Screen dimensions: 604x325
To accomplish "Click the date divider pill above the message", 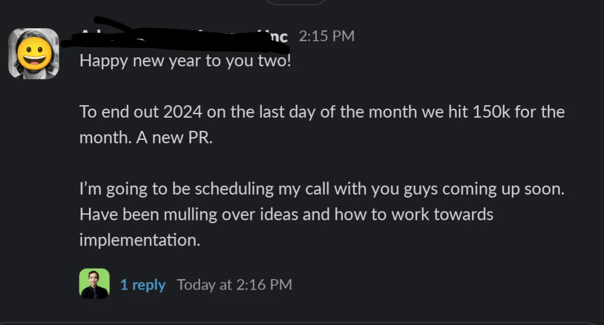I will (295, 2).
